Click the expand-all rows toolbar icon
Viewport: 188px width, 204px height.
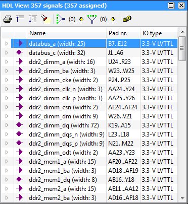(33, 19)
